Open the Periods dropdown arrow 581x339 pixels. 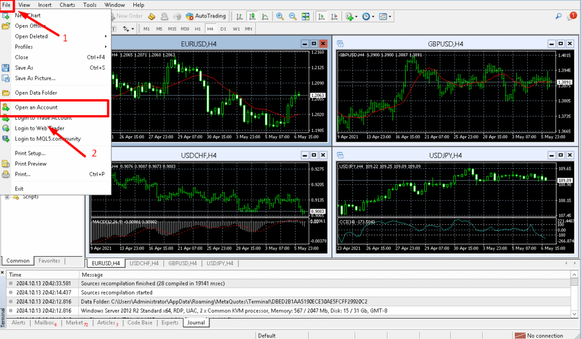(373, 16)
